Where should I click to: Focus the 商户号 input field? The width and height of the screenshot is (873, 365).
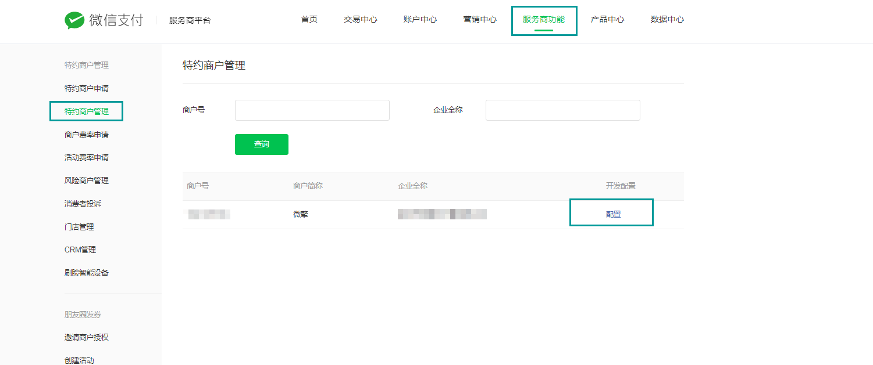click(312, 110)
